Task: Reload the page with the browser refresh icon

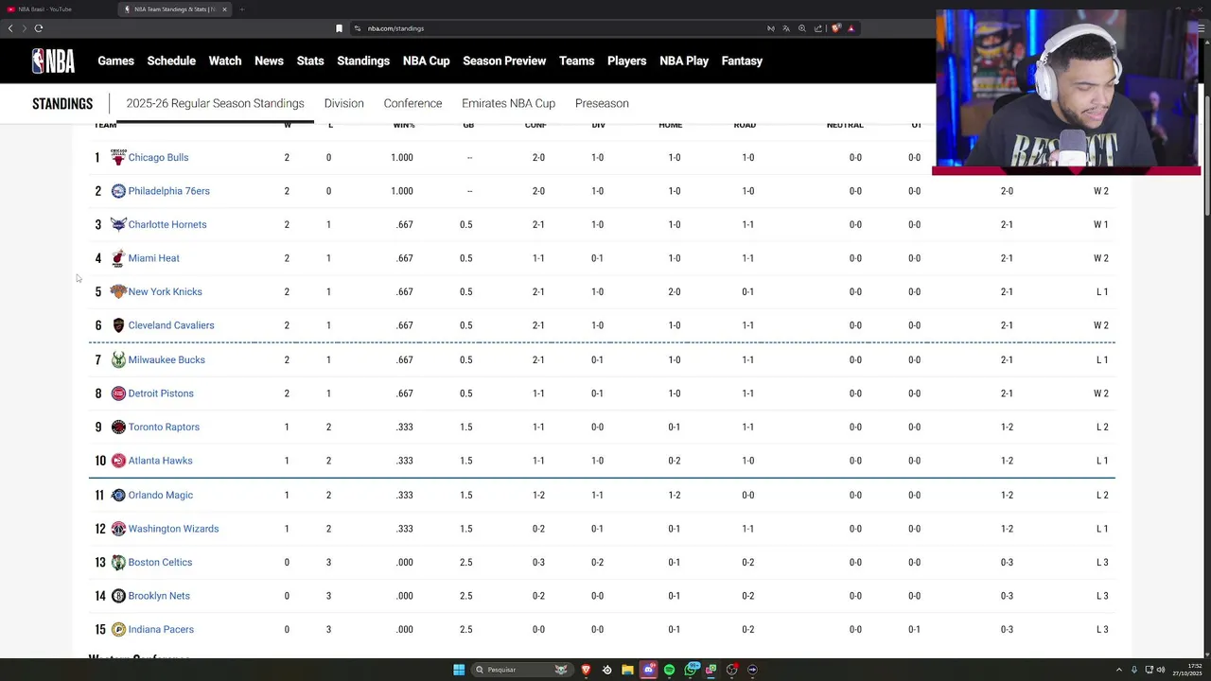Action: [x=39, y=28]
